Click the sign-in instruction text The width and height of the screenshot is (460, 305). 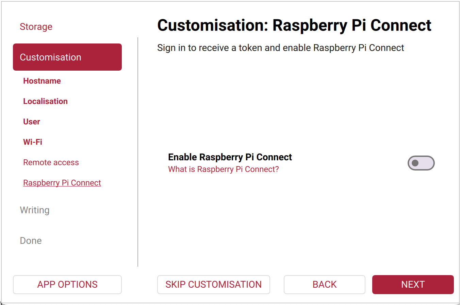click(x=280, y=48)
